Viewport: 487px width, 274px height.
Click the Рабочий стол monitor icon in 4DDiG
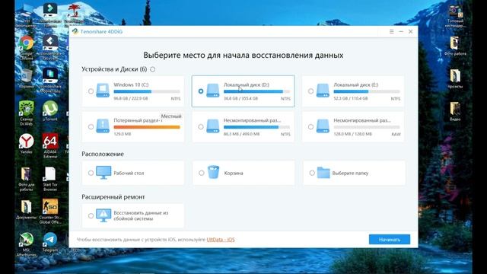(103, 173)
